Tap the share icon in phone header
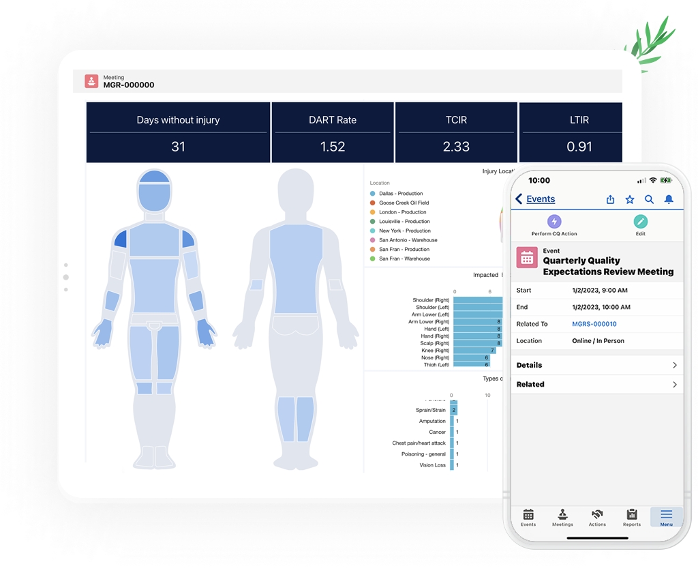Screen dimensions: 698x575 pyautogui.click(x=610, y=199)
